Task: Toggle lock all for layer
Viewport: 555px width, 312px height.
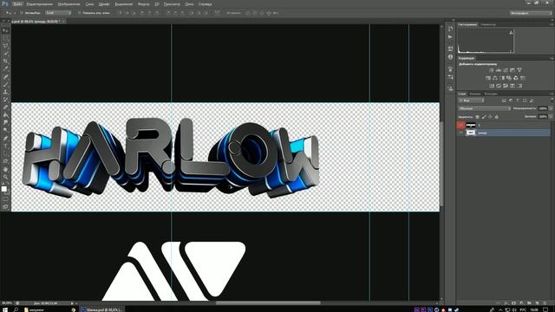Action: click(x=497, y=116)
